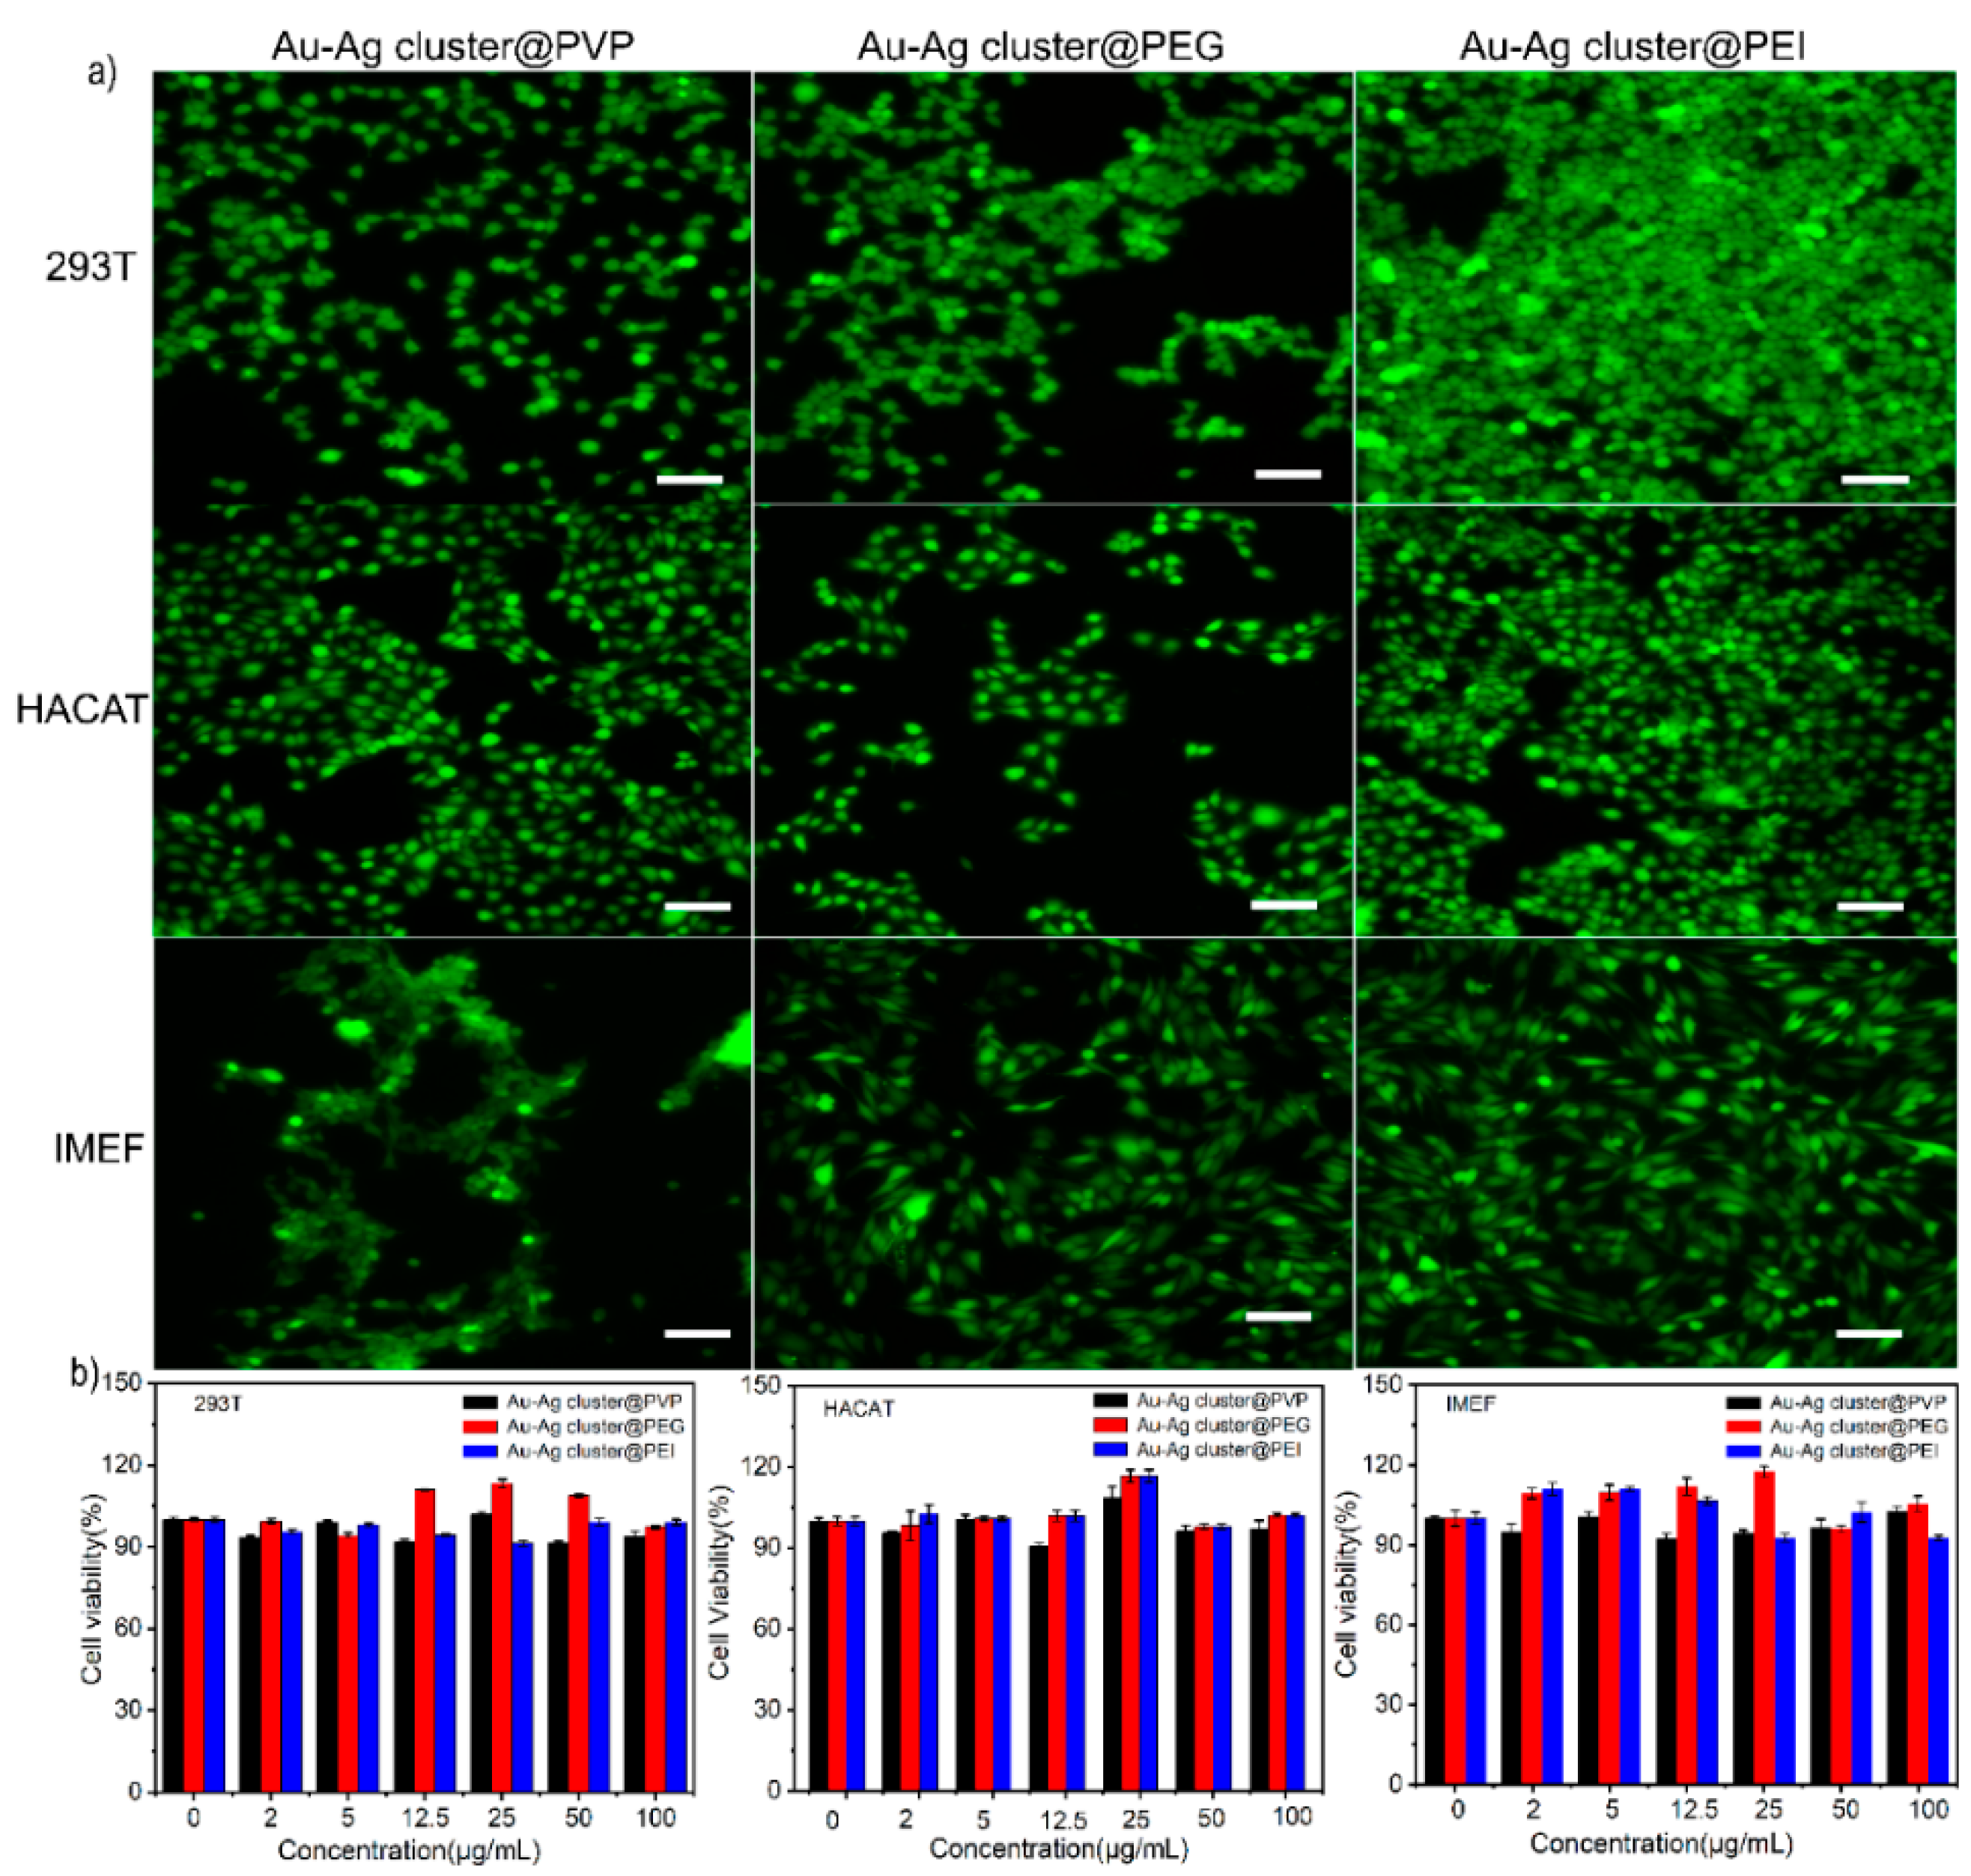The width and height of the screenshot is (1971, 1876).
Task: Click the 293T chart Concentration axis title
Action: pos(409,1849)
